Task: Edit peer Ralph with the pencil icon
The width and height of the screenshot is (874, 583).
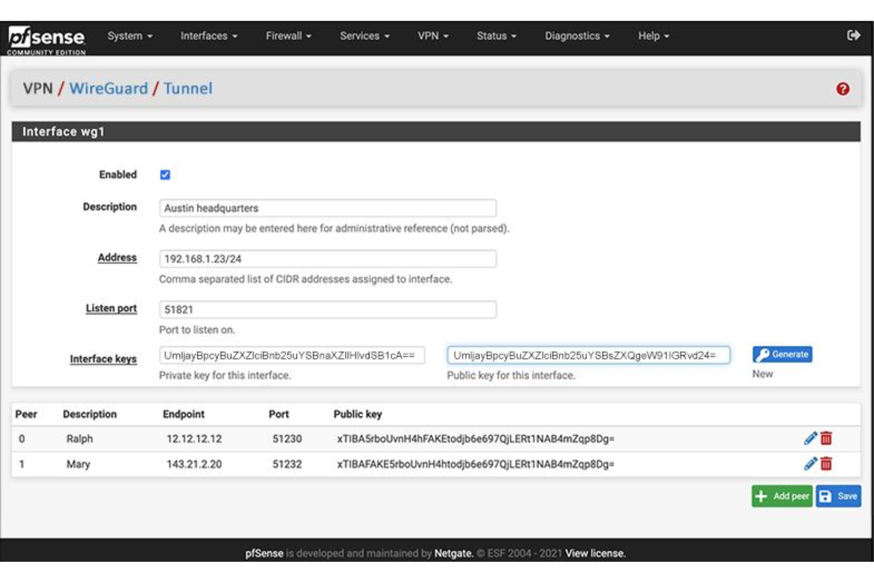Action: pos(810,438)
